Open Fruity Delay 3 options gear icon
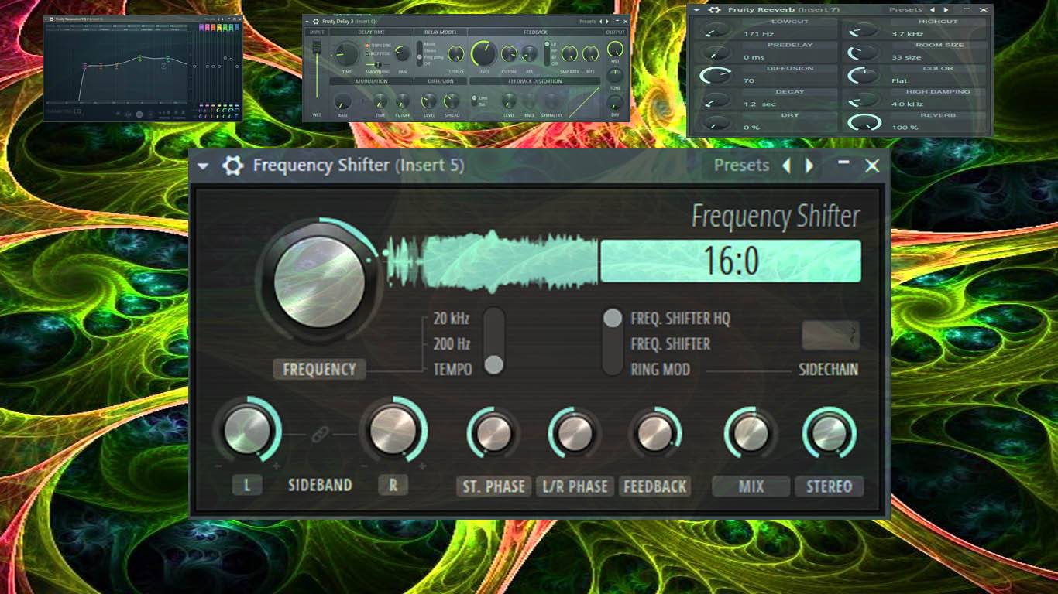 pyautogui.click(x=316, y=22)
